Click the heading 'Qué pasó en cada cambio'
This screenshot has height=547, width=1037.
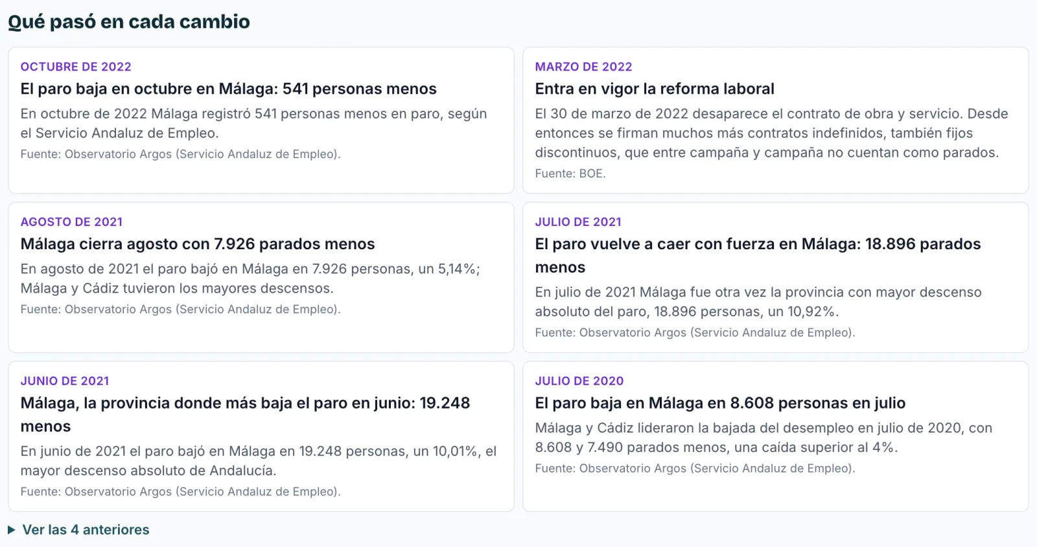(129, 21)
